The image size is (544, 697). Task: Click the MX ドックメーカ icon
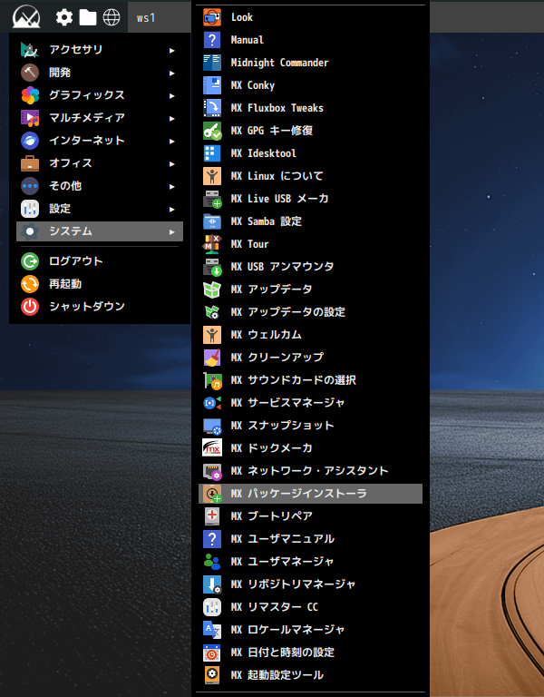coord(212,448)
